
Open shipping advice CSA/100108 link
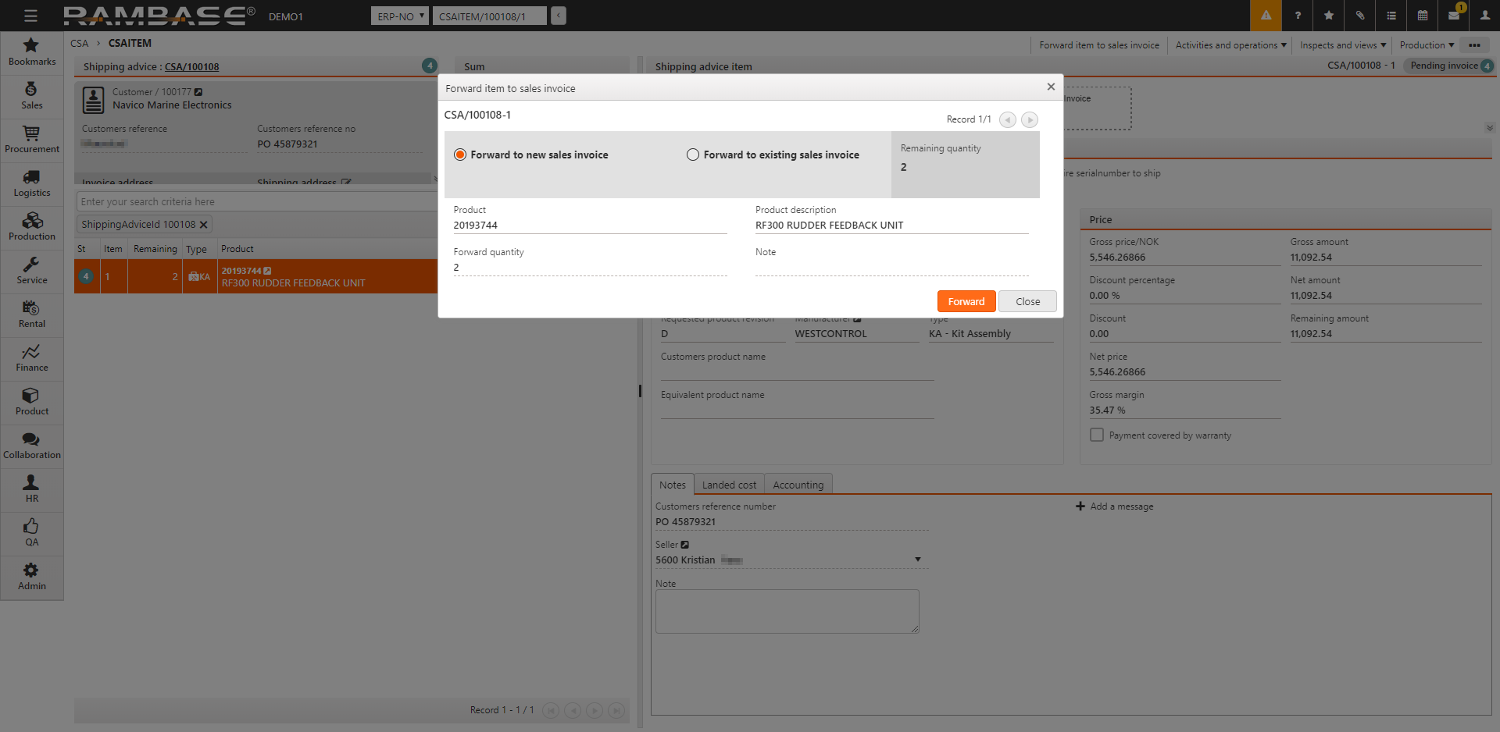click(x=191, y=67)
